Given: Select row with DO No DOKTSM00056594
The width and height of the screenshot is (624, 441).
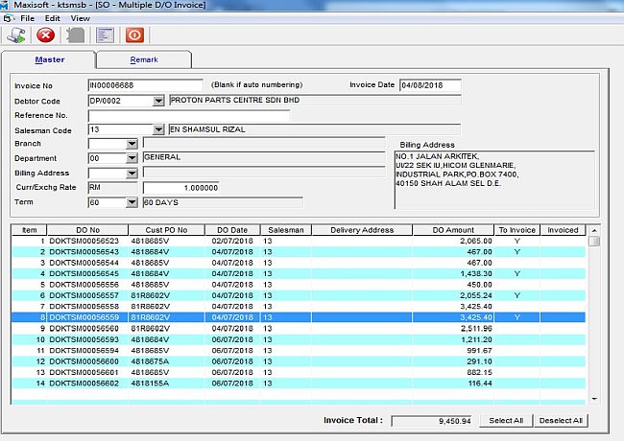Looking at the screenshot, I should coord(84,351).
